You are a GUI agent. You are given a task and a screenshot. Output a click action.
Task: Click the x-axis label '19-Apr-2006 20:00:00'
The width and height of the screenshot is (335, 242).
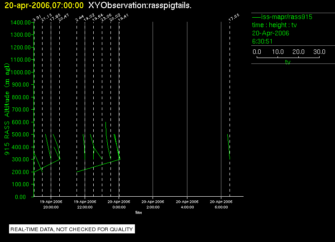51,204
